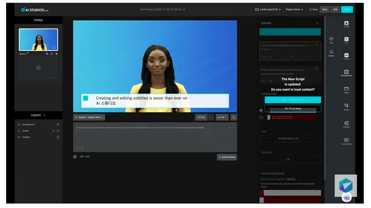
Task: Click the cyan Export button
Action: click(x=347, y=9)
